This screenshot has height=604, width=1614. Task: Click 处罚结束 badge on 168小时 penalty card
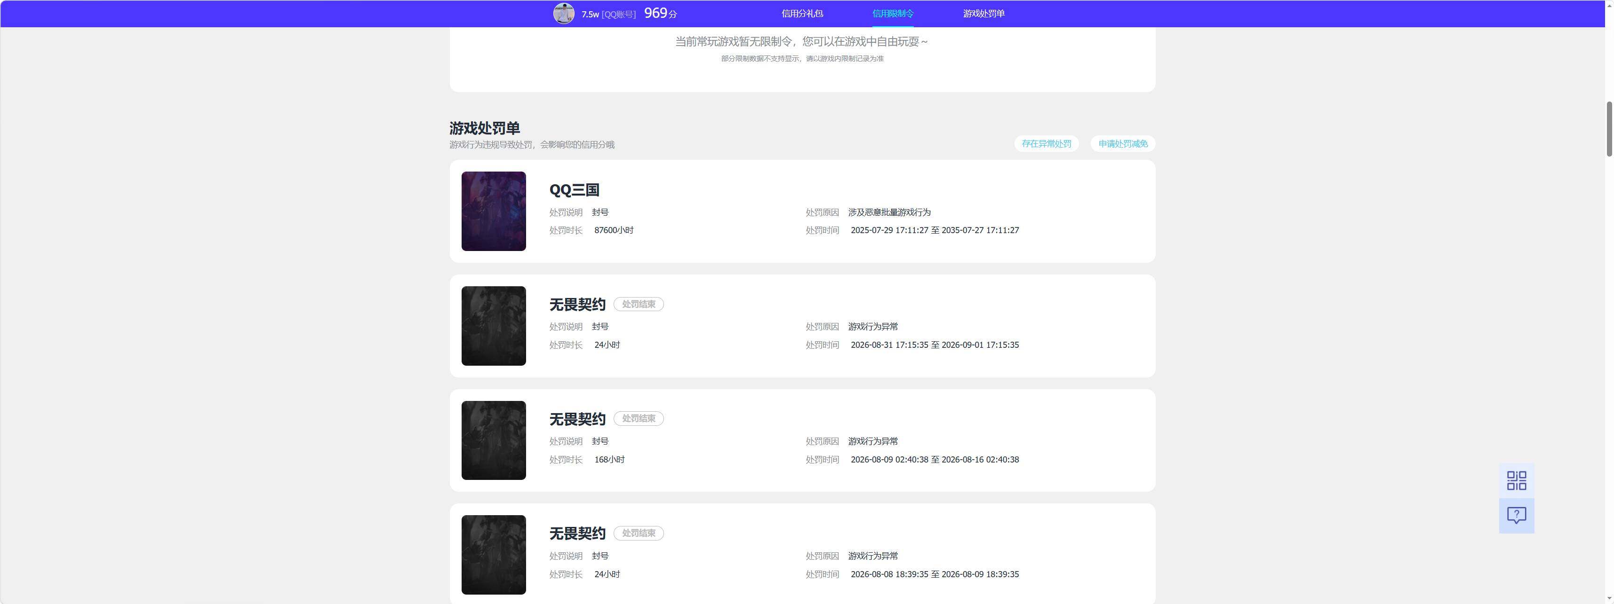[639, 418]
